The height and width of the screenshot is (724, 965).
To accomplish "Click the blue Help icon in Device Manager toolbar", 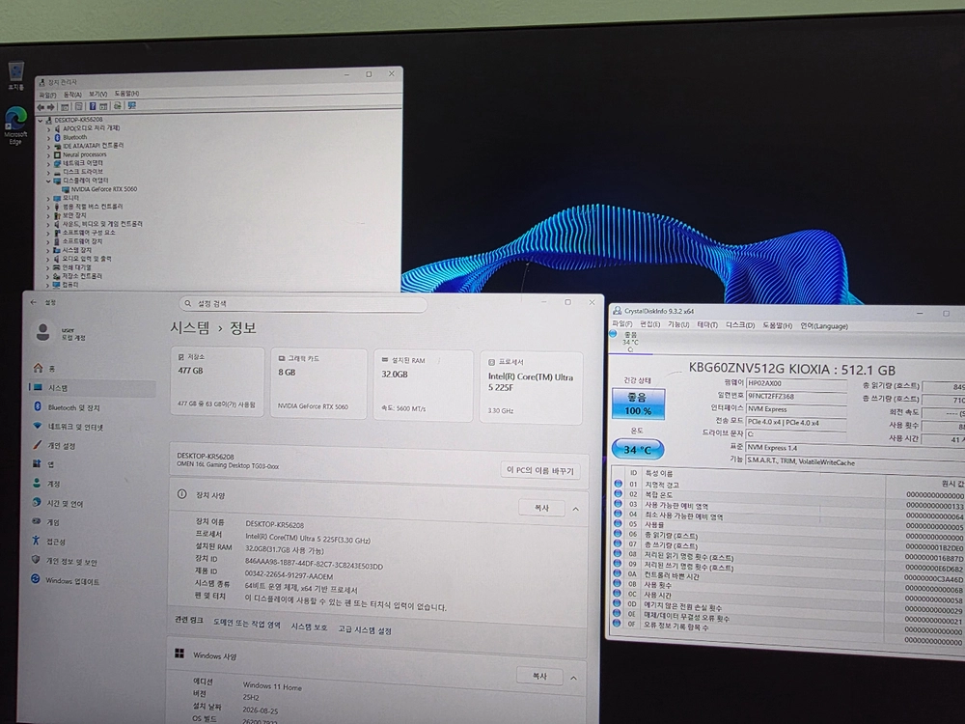I will coord(93,106).
